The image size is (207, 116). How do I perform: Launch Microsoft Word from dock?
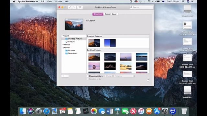[110, 111]
